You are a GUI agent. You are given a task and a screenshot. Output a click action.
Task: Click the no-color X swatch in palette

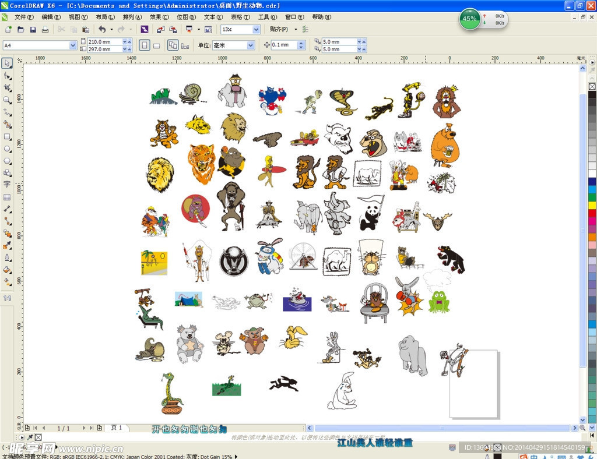click(592, 87)
